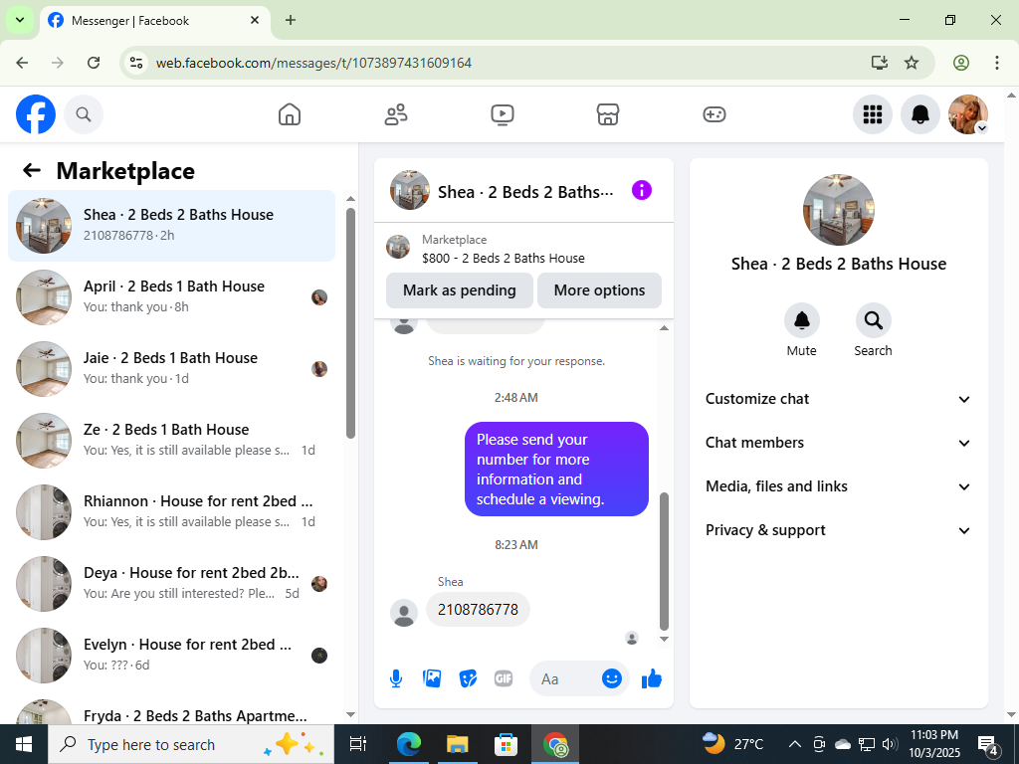Click the URL address bar text
The width and height of the screenshot is (1019, 764).
click(x=313, y=63)
